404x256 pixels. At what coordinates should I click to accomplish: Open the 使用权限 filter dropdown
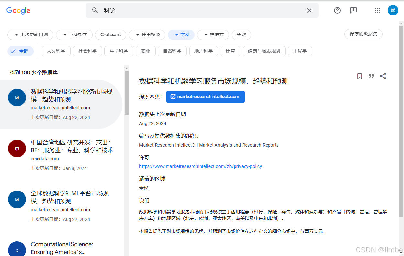pyautogui.click(x=147, y=35)
